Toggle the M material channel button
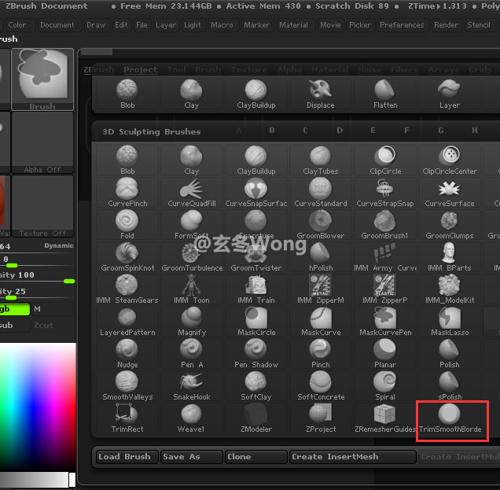Image resolution: width=500 pixels, height=490 pixels. 53,309
